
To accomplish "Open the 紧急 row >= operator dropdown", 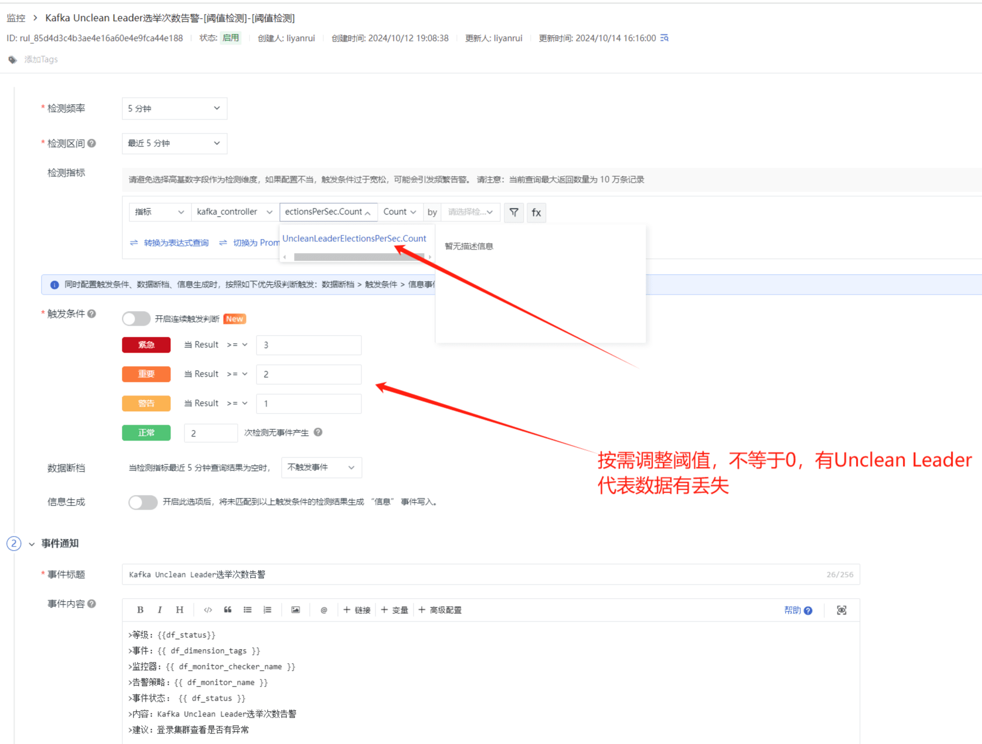I will click(x=237, y=344).
